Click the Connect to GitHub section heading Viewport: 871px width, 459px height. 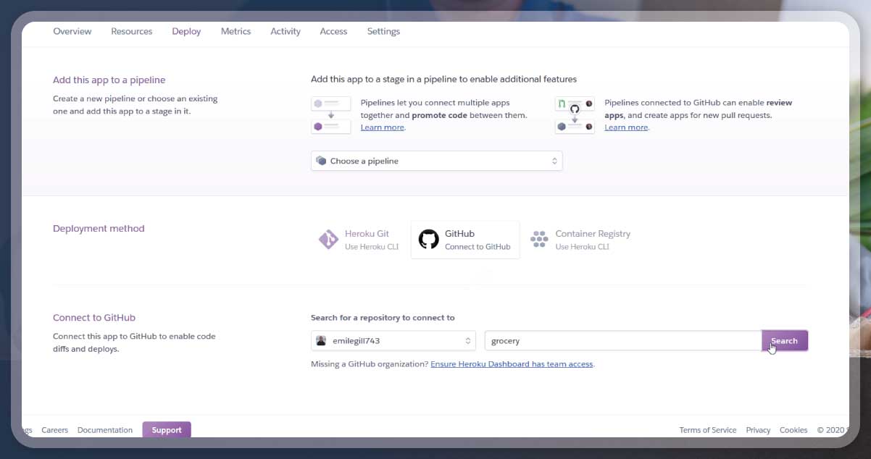pyautogui.click(x=94, y=318)
